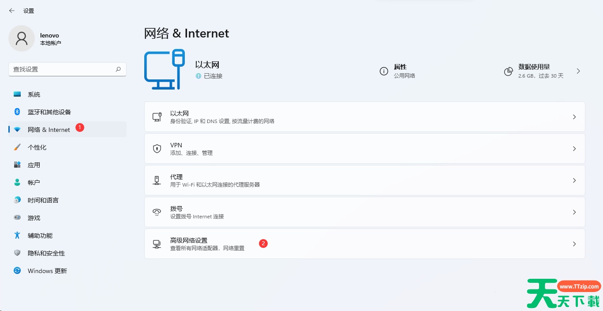Click the VPN shield icon
Viewport: 603px width, 311px height.
click(x=157, y=149)
